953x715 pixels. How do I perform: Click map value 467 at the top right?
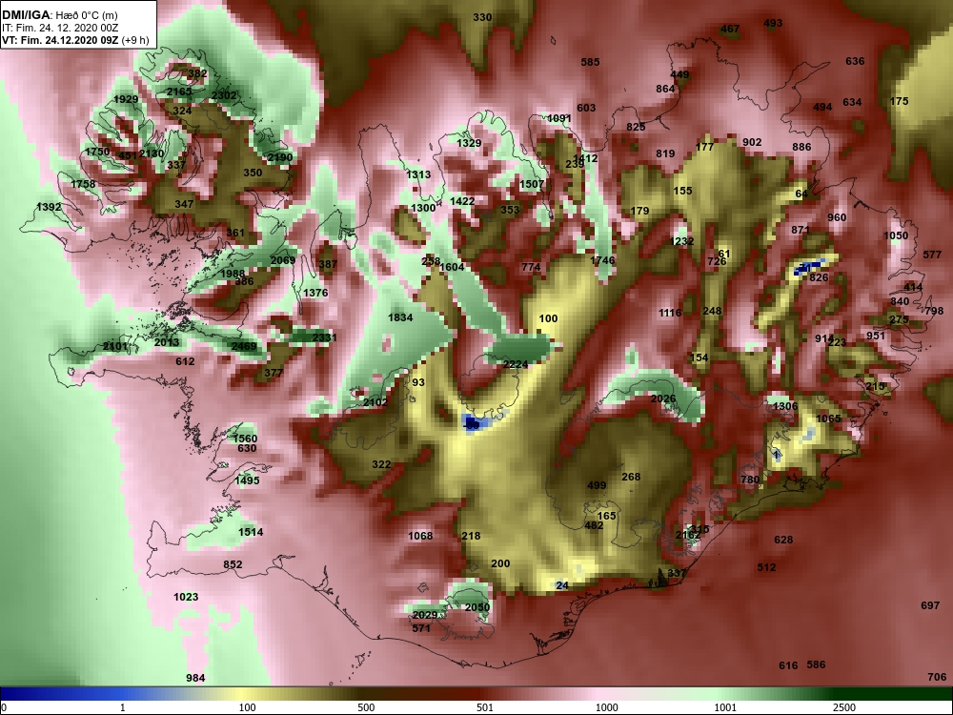coord(730,30)
